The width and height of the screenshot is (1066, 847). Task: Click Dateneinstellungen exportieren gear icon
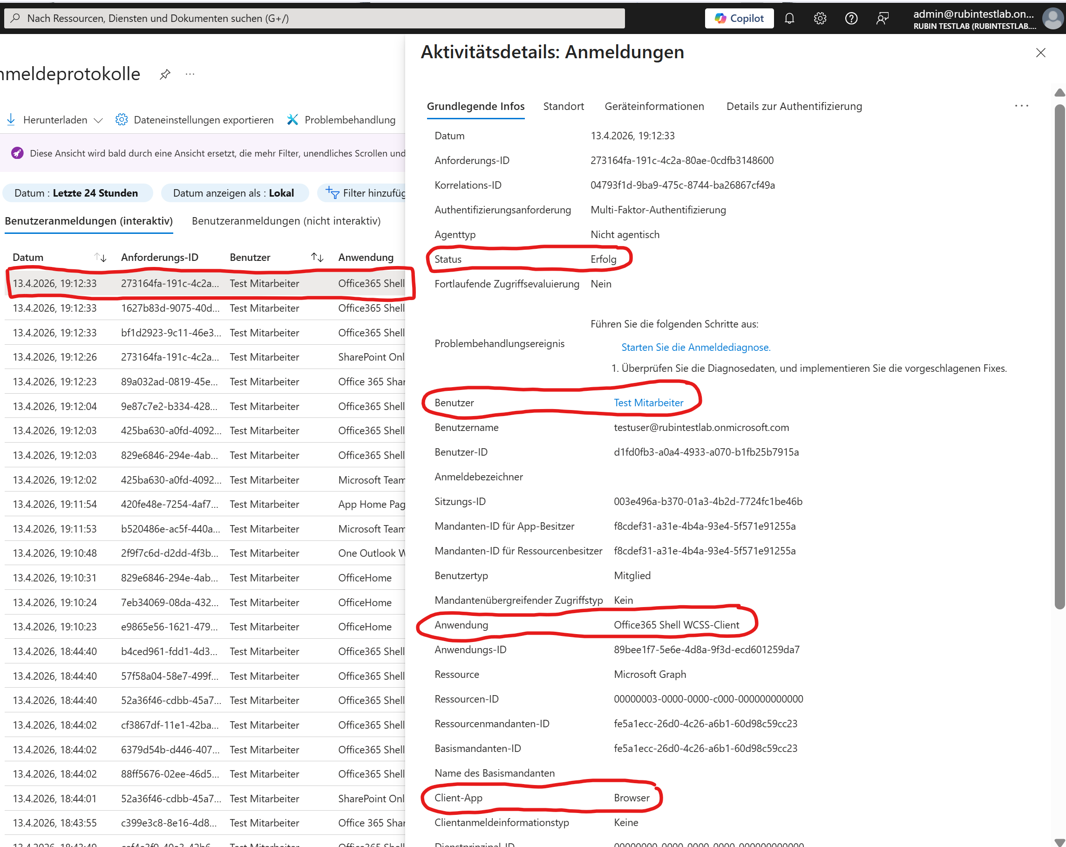[121, 120]
